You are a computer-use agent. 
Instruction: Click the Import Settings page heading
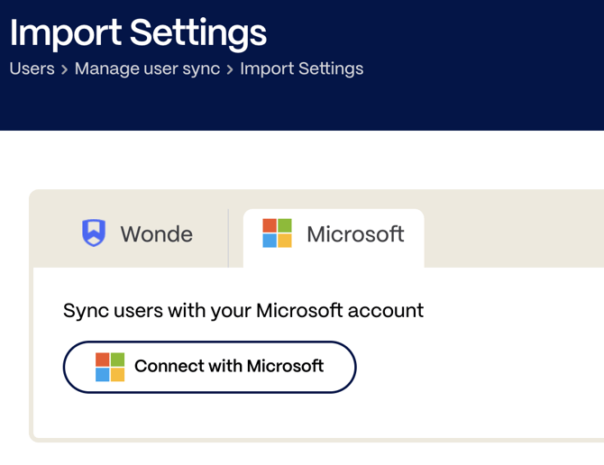pos(138,34)
